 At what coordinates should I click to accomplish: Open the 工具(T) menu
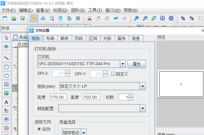pos(95,10)
